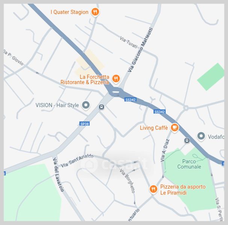
Task: Select the Living Caffè text label
Action: (154, 128)
